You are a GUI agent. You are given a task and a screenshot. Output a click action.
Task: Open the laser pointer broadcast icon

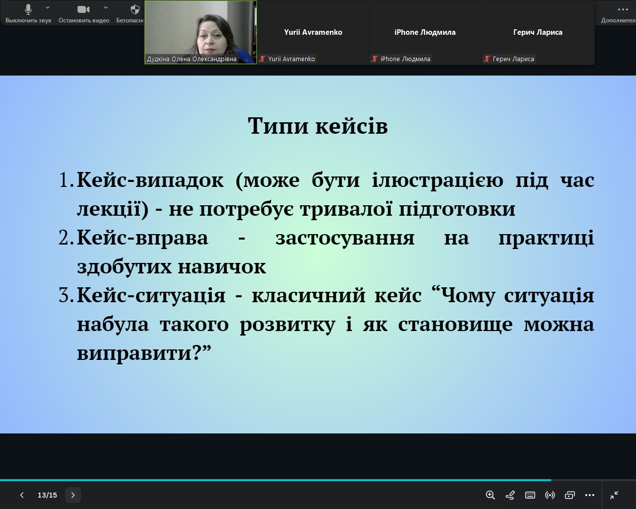coord(550,495)
